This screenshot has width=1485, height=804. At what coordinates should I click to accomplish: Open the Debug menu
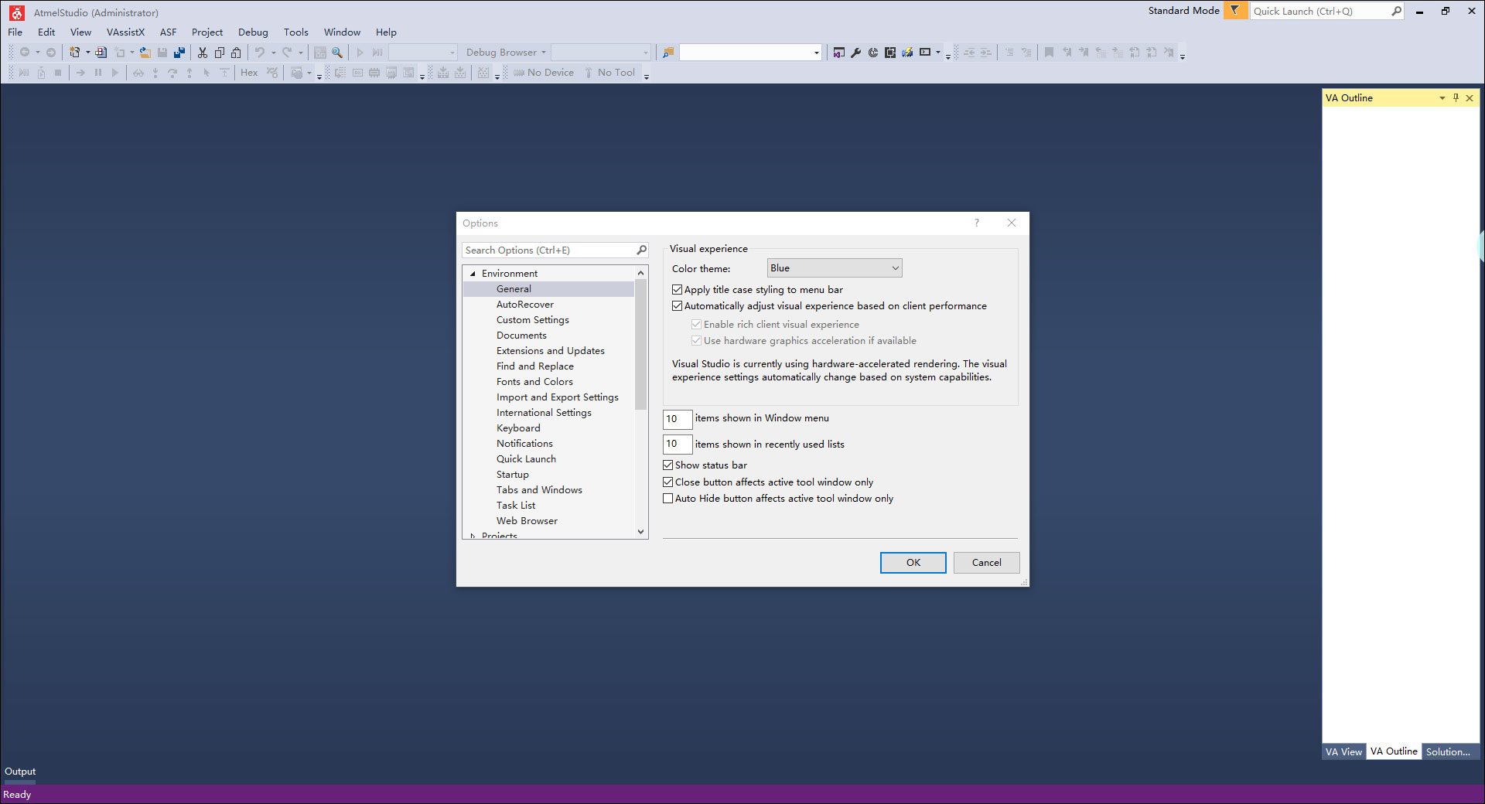pos(253,32)
